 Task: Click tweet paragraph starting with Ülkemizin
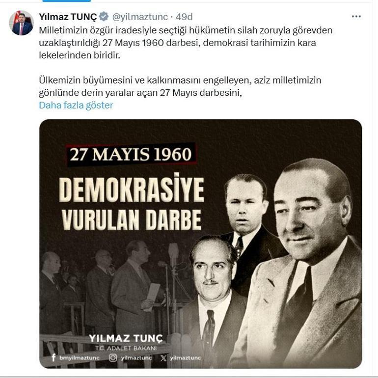click(180, 86)
